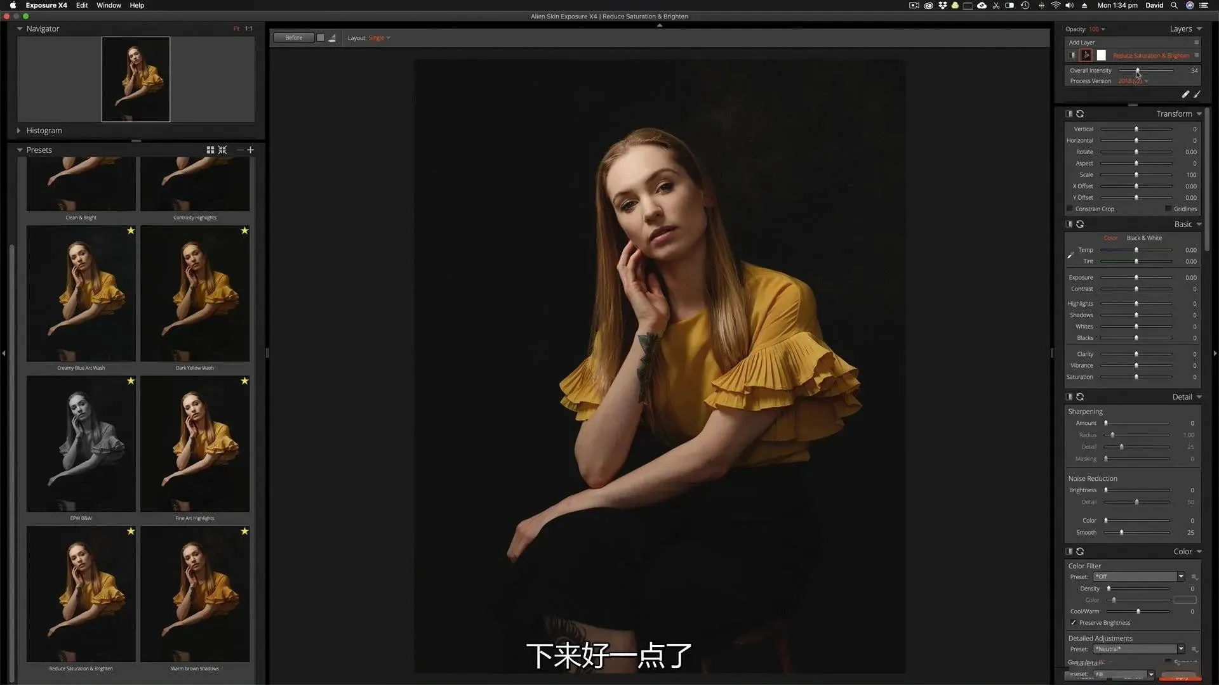This screenshot has height=685, width=1219.
Task: Click the star on Dark Yellow Wash preset
Action: click(244, 230)
